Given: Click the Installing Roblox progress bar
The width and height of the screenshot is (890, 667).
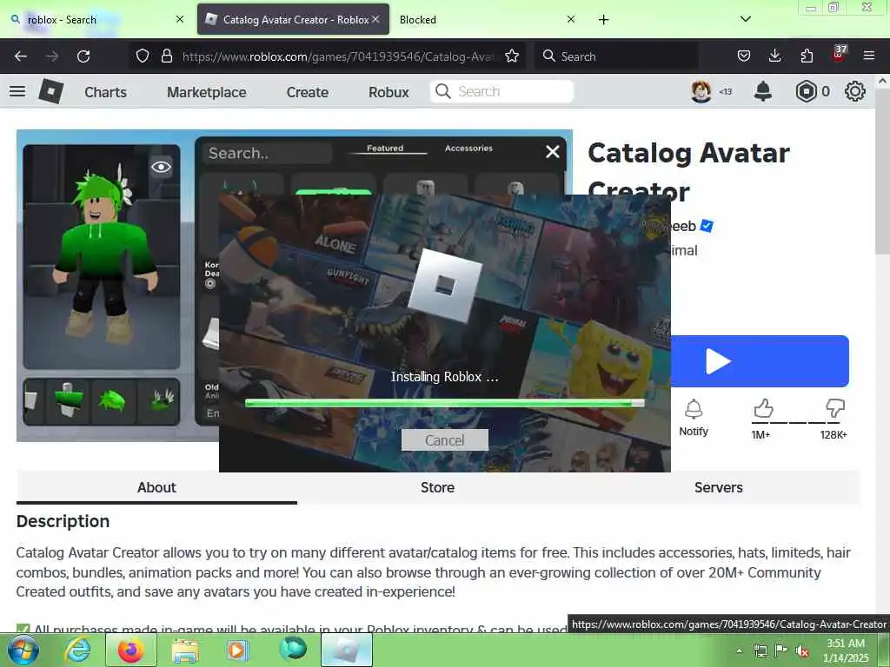Looking at the screenshot, I should coord(444,403).
